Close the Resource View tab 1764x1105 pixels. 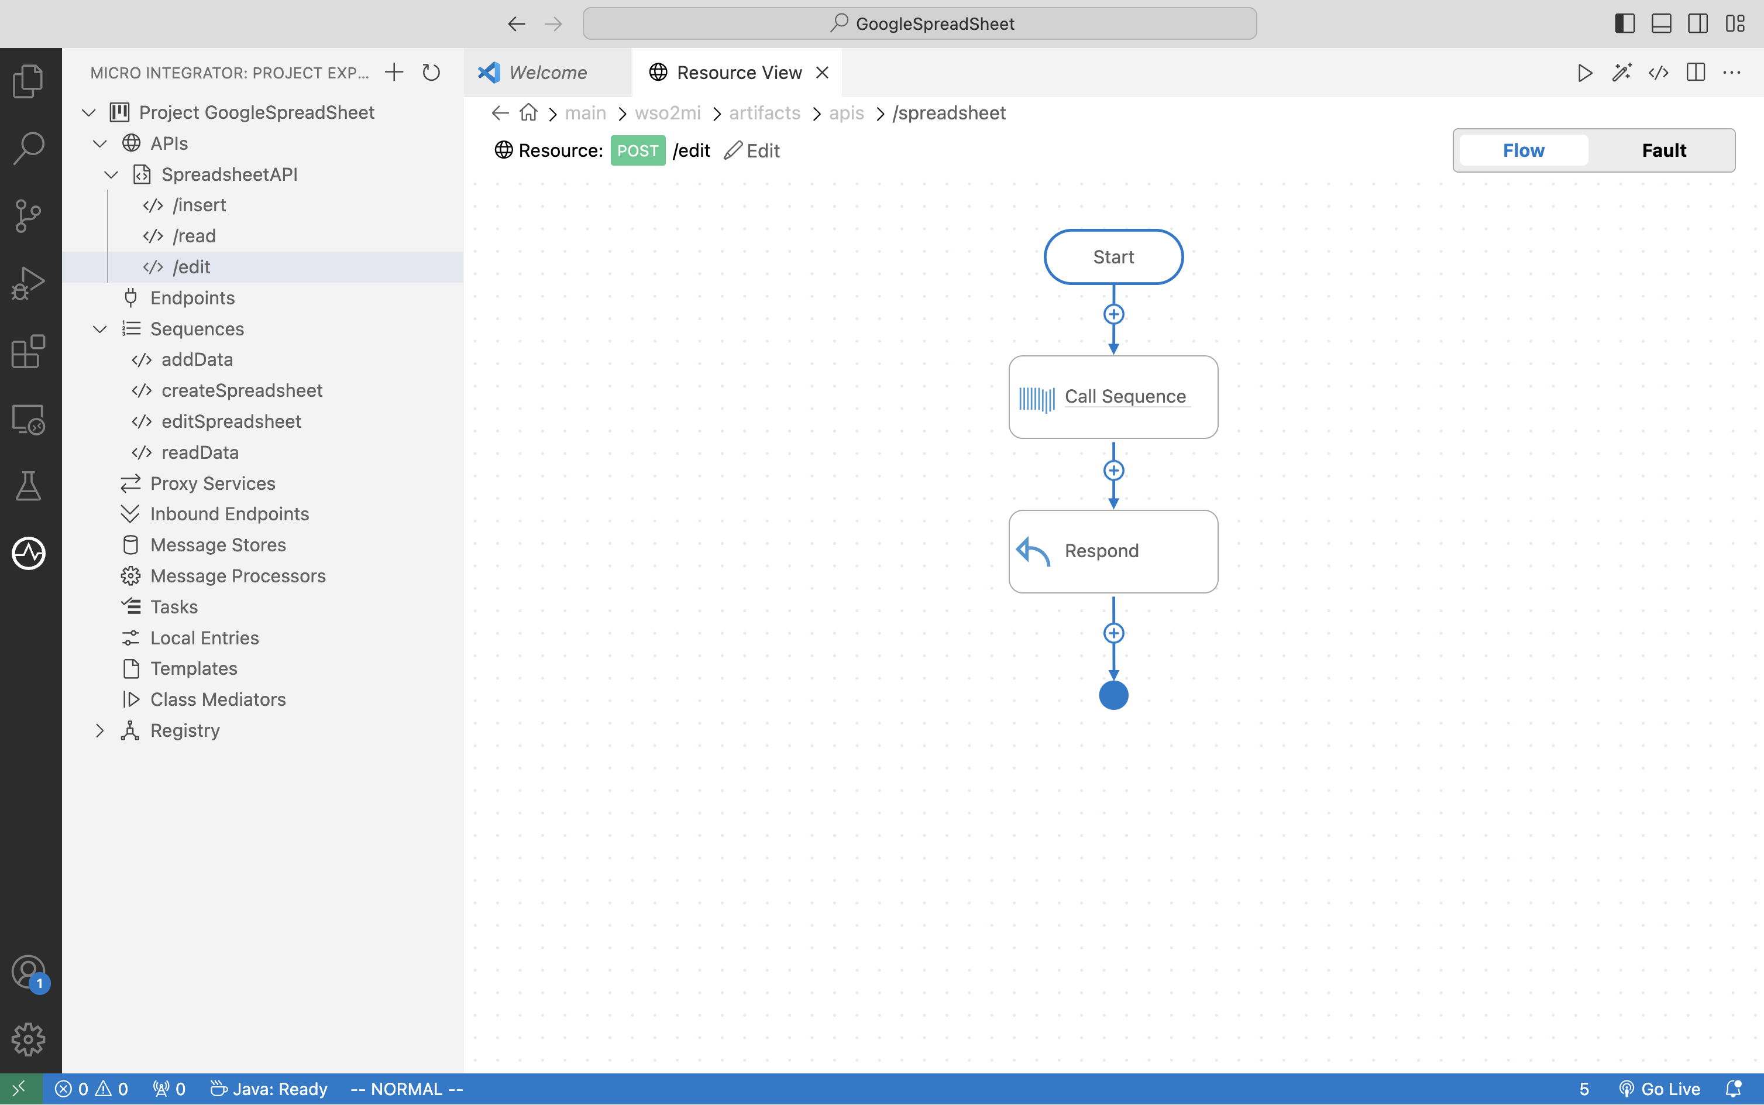823,73
